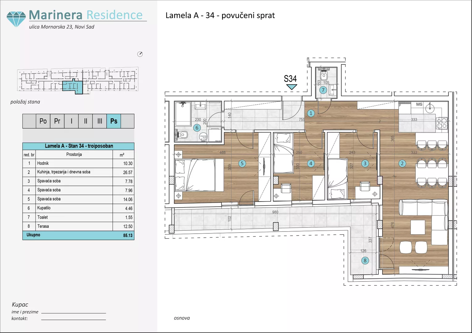
Task: Click room marker 3 in bedroom
Action: [x=365, y=163]
